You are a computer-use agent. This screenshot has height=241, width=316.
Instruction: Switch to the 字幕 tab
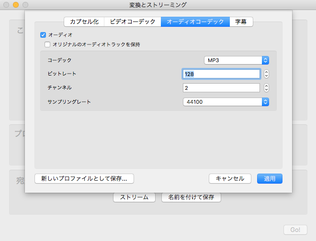241,22
